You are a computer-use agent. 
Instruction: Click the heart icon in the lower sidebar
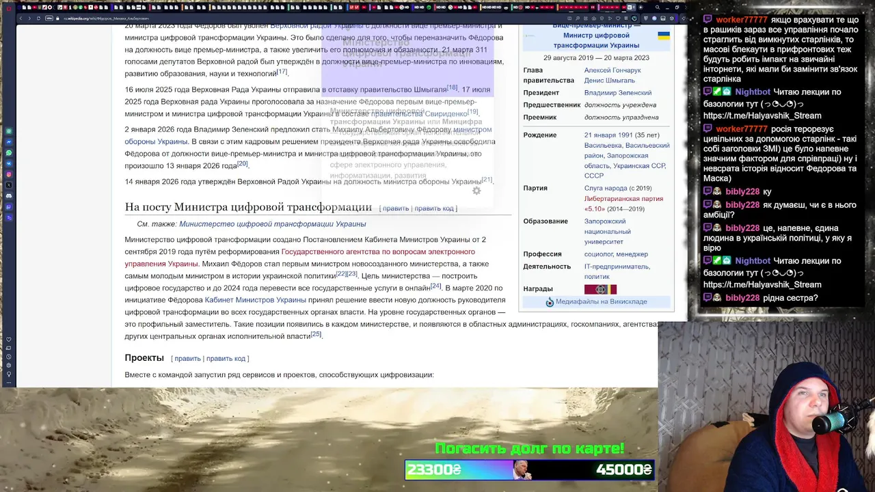click(9, 340)
